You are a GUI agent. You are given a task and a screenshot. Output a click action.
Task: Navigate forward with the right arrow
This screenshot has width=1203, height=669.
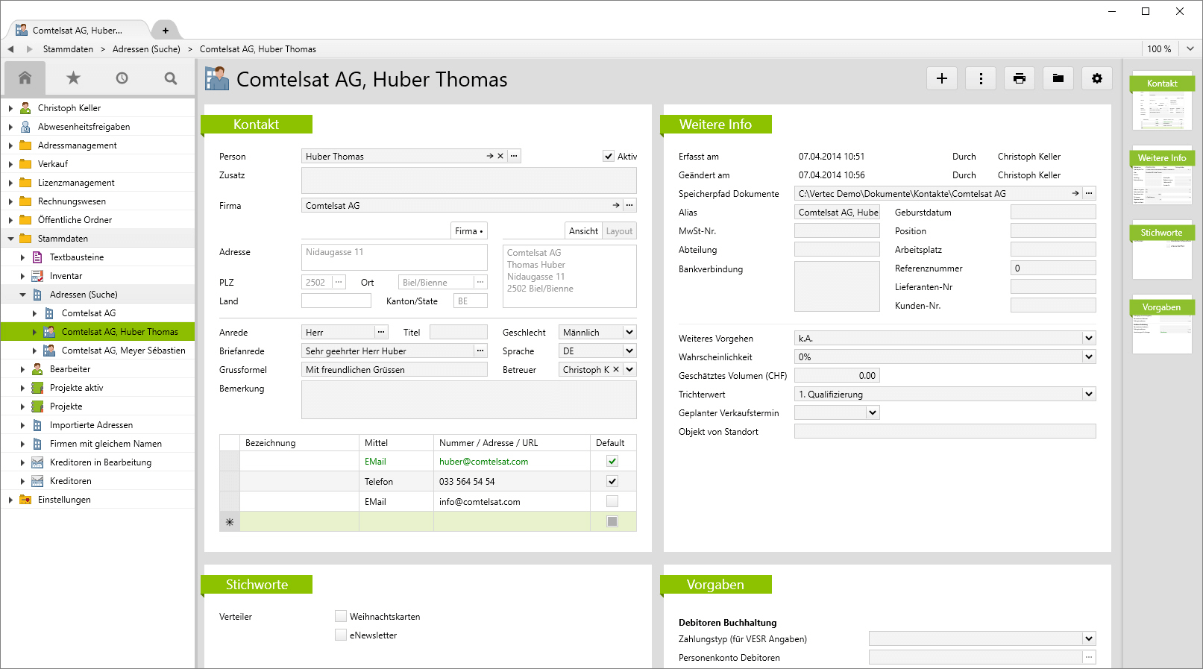click(x=30, y=49)
